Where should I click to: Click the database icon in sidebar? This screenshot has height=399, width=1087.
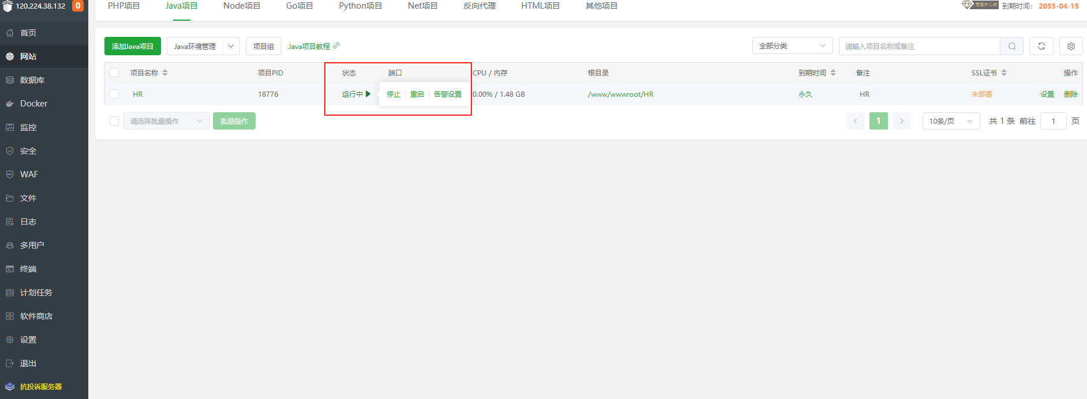click(10, 80)
